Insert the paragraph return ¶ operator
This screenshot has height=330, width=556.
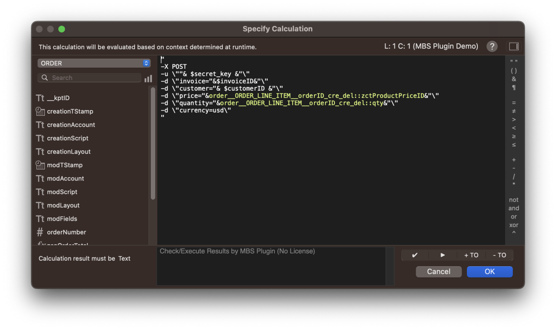pyautogui.click(x=514, y=88)
